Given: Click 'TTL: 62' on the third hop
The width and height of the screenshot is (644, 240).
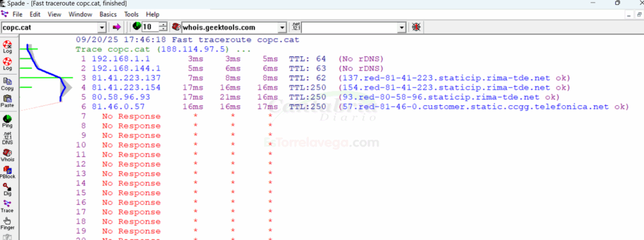Looking at the screenshot, I should click(x=307, y=78).
